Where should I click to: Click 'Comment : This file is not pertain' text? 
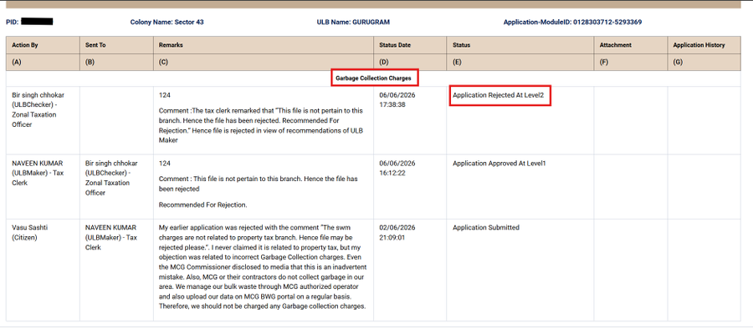coord(258,184)
